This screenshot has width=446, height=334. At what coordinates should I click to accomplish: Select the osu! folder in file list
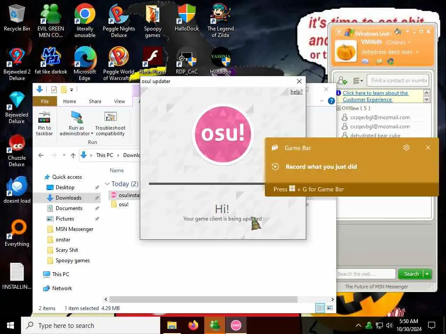click(123, 204)
